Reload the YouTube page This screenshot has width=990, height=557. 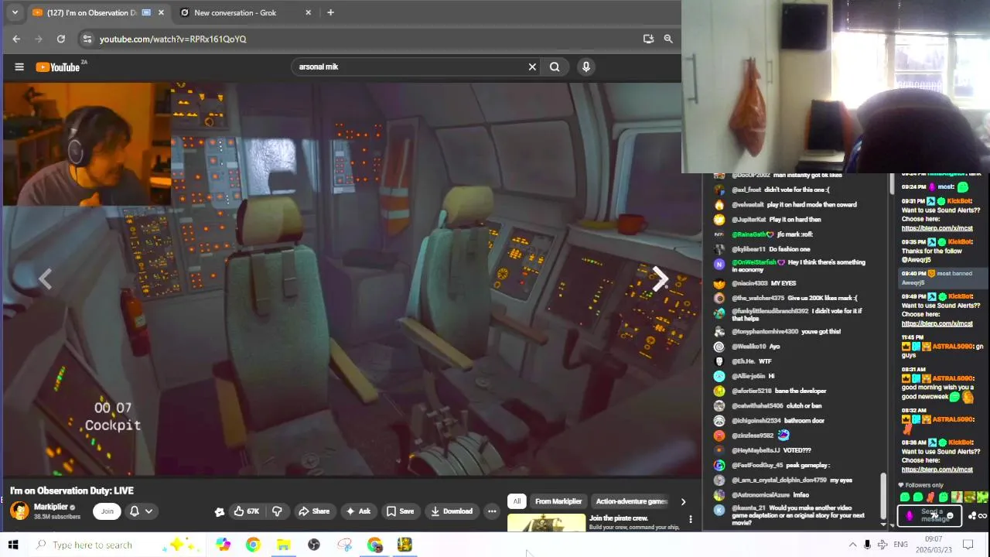click(x=61, y=39)
